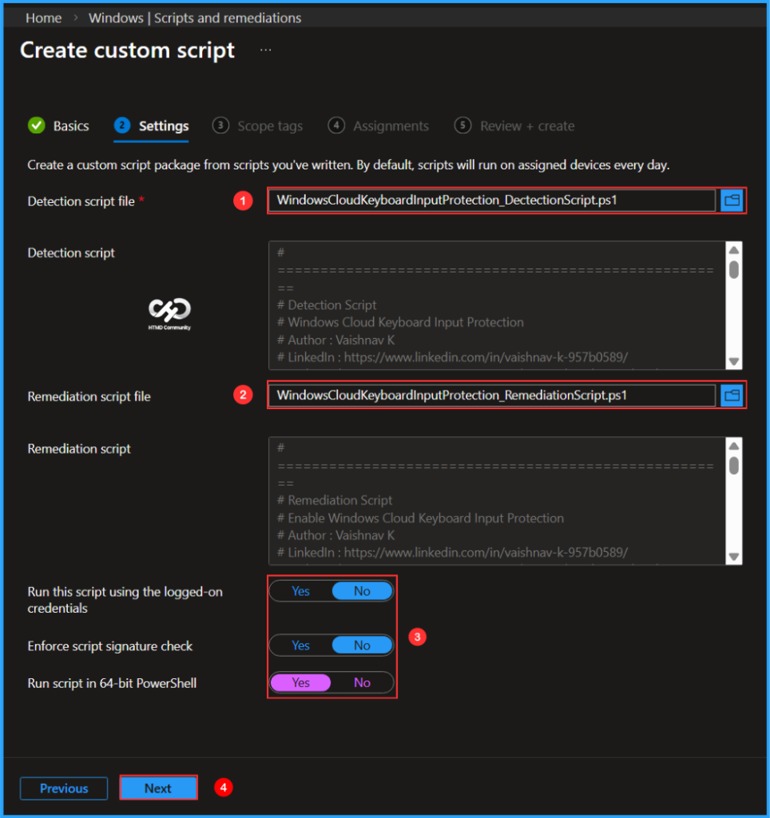Open the Assignments step

pyautogui.click(x=391, y=125)
